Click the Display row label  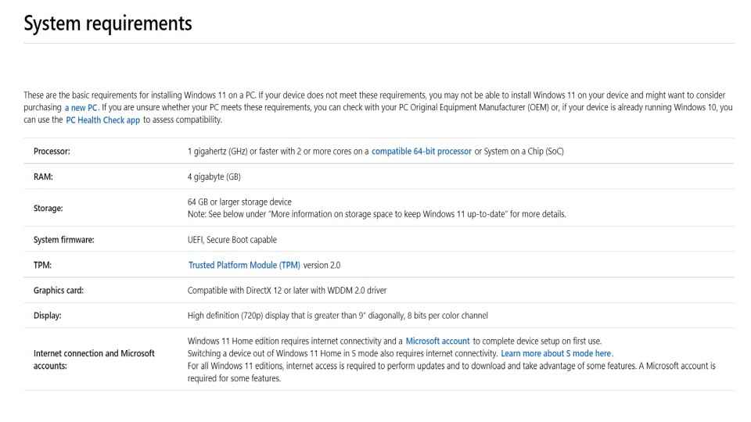(48, 316)
